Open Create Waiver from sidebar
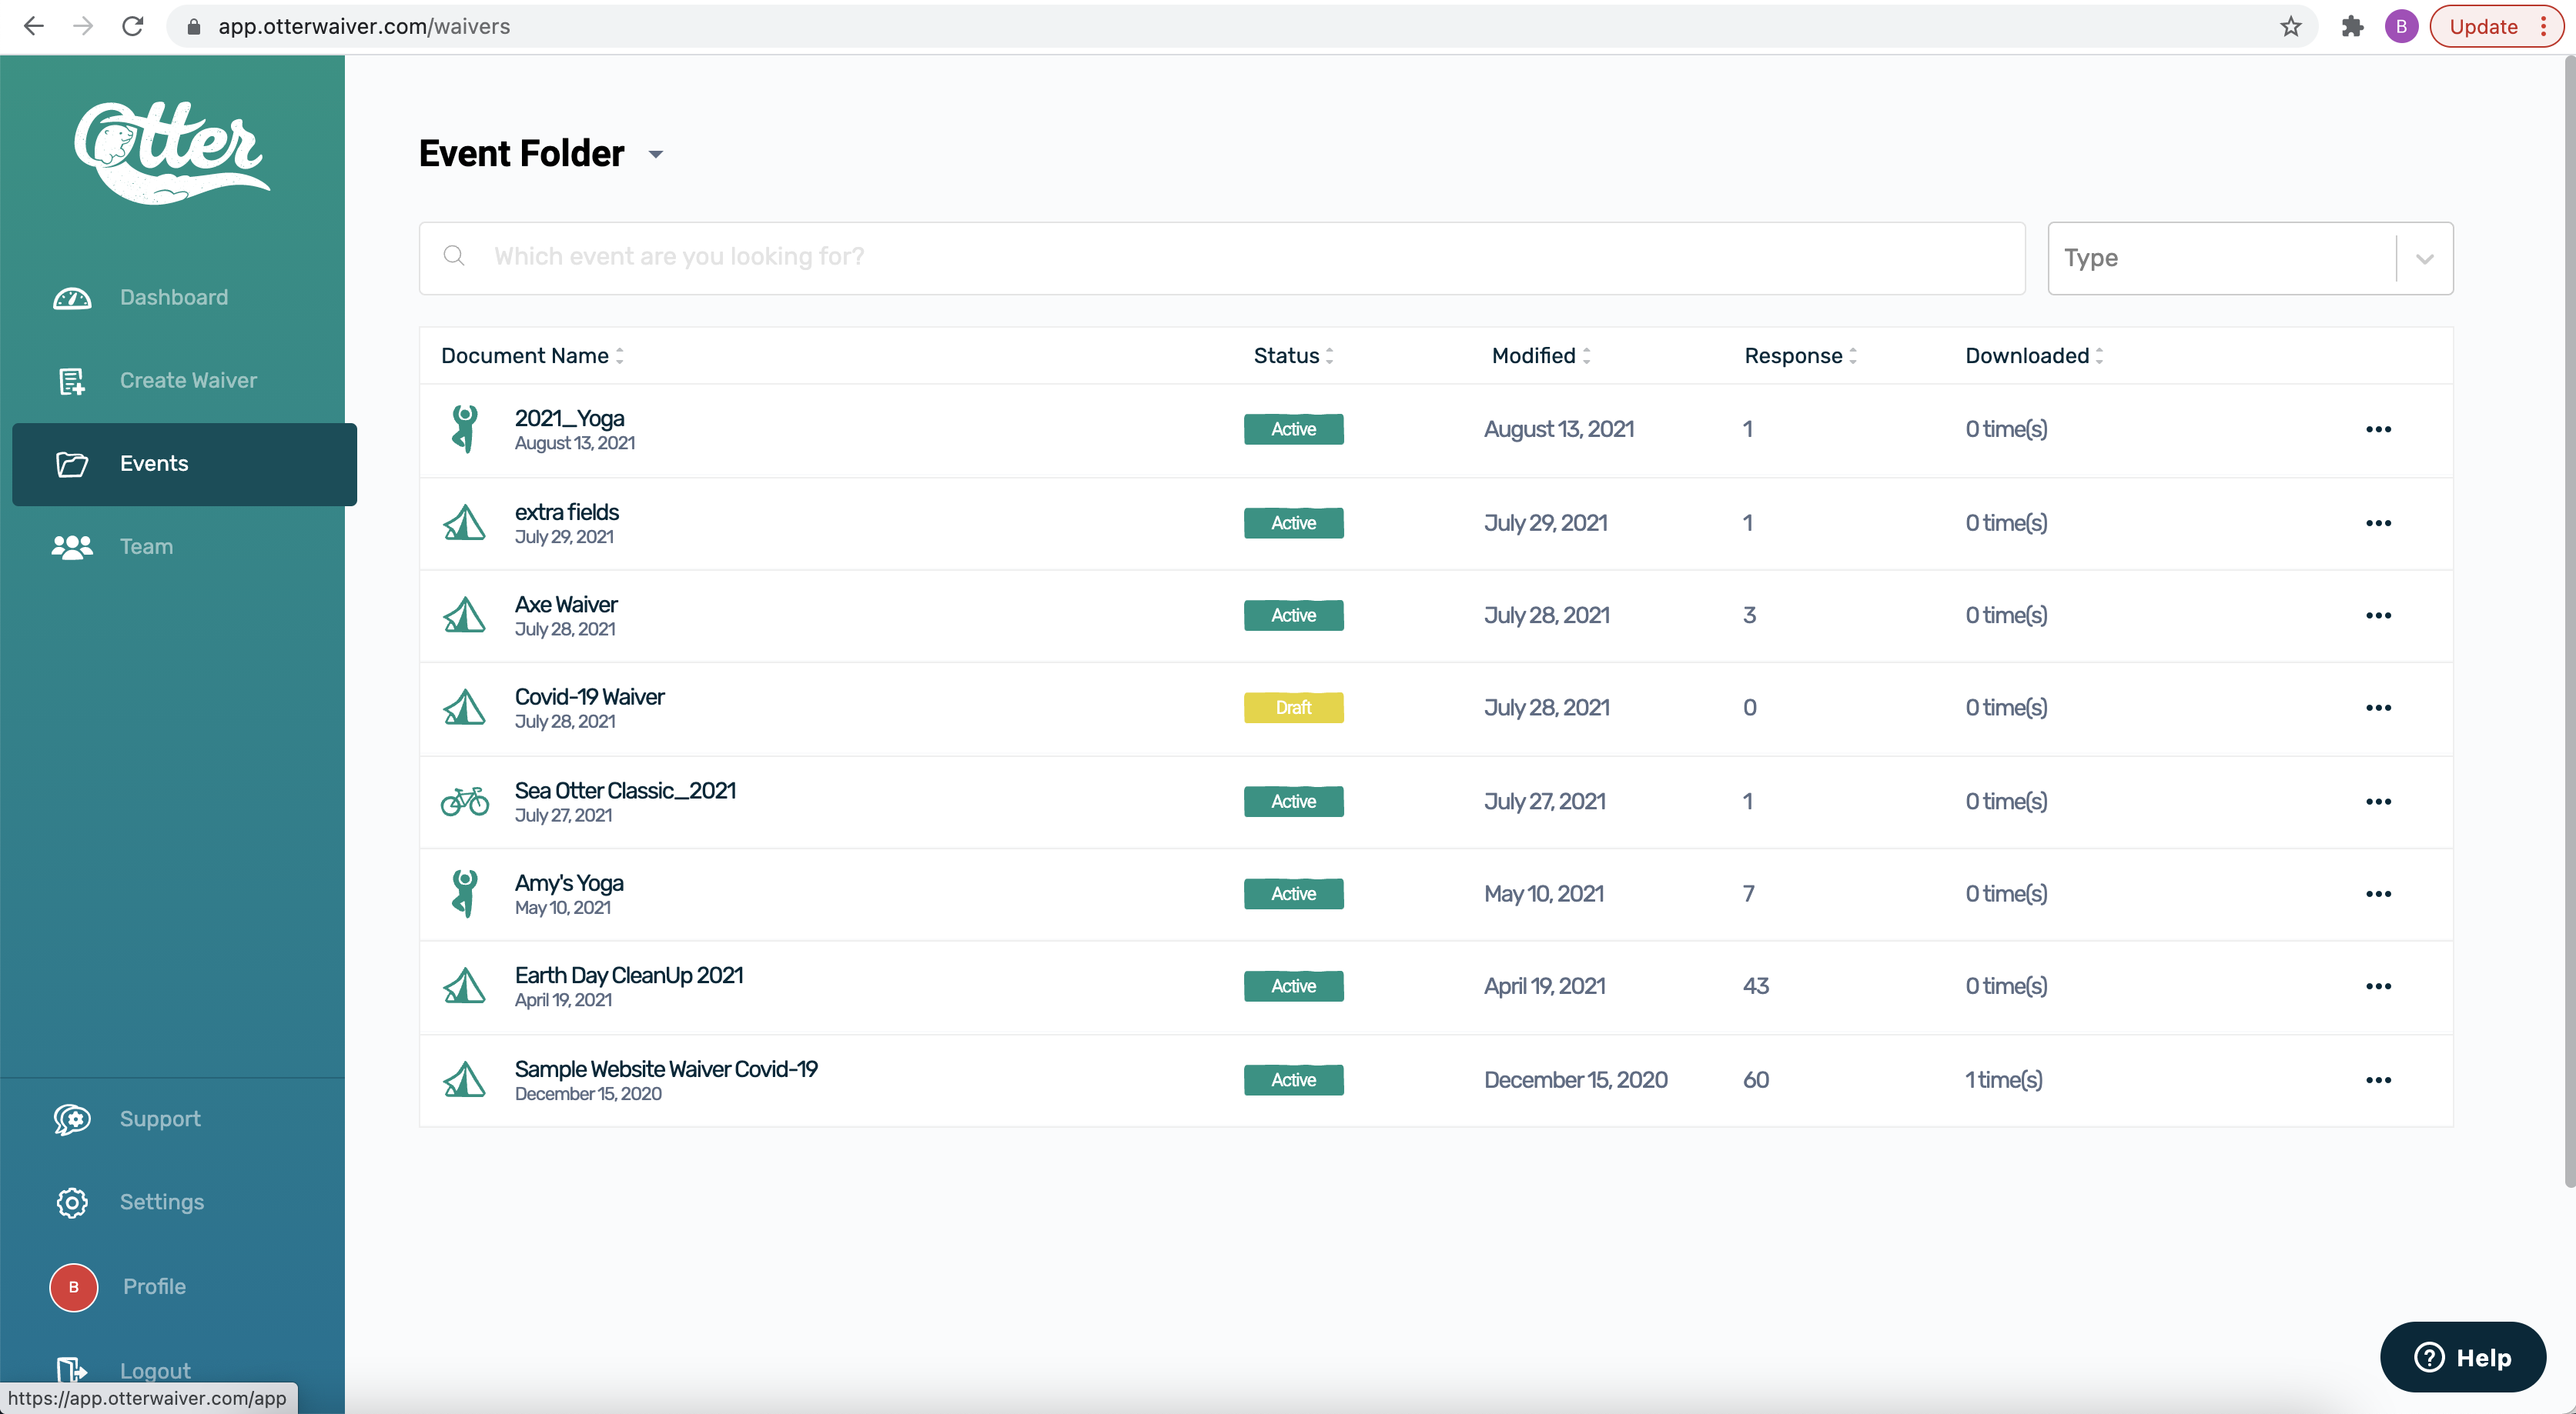The width and height of the screenshot is (2576, 1414). [188, 381]
